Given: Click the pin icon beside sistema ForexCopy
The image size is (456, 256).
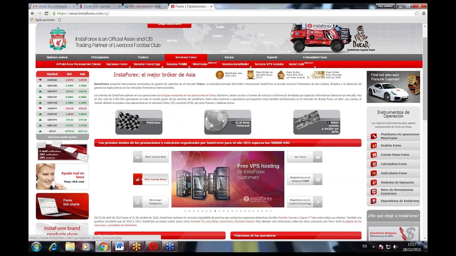Looking at the screenshot, I should (318, 202).
